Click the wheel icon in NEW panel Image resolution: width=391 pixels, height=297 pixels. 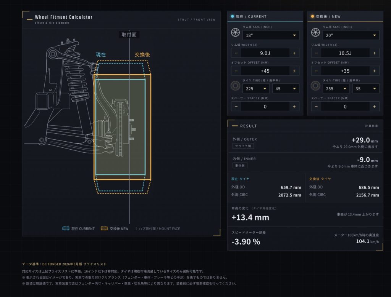[x=315, y=33]
